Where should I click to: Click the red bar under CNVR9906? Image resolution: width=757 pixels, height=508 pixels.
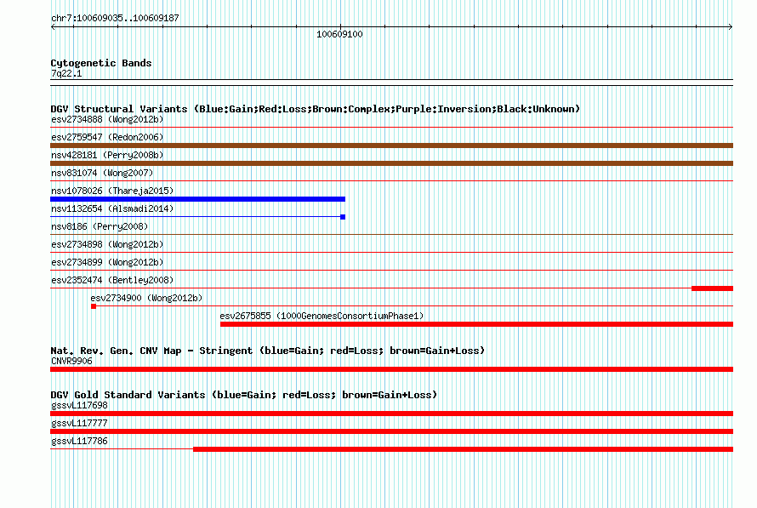pyautogui.click(x=391, y=369)
